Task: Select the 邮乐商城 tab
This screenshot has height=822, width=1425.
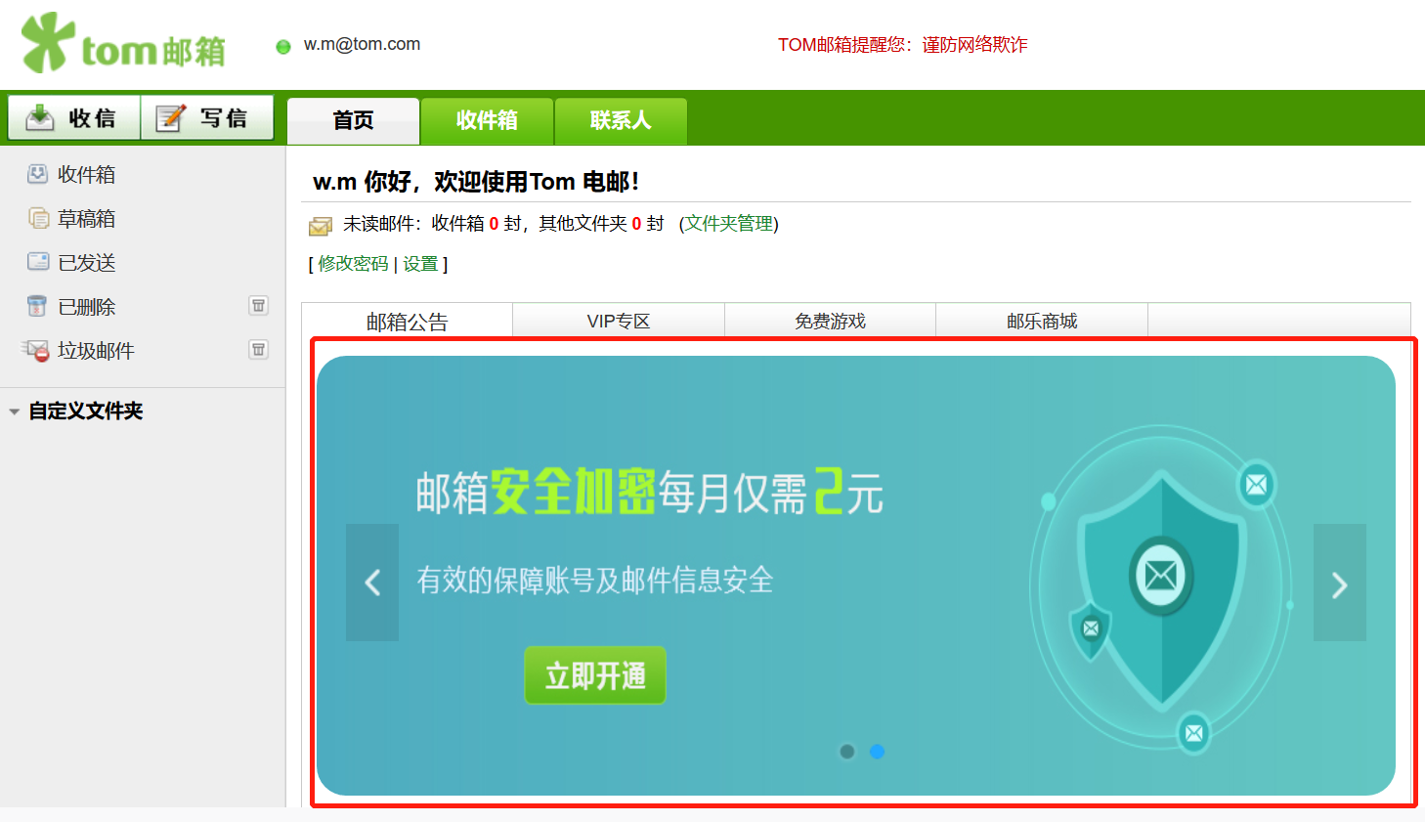Action: [1042, 322]
